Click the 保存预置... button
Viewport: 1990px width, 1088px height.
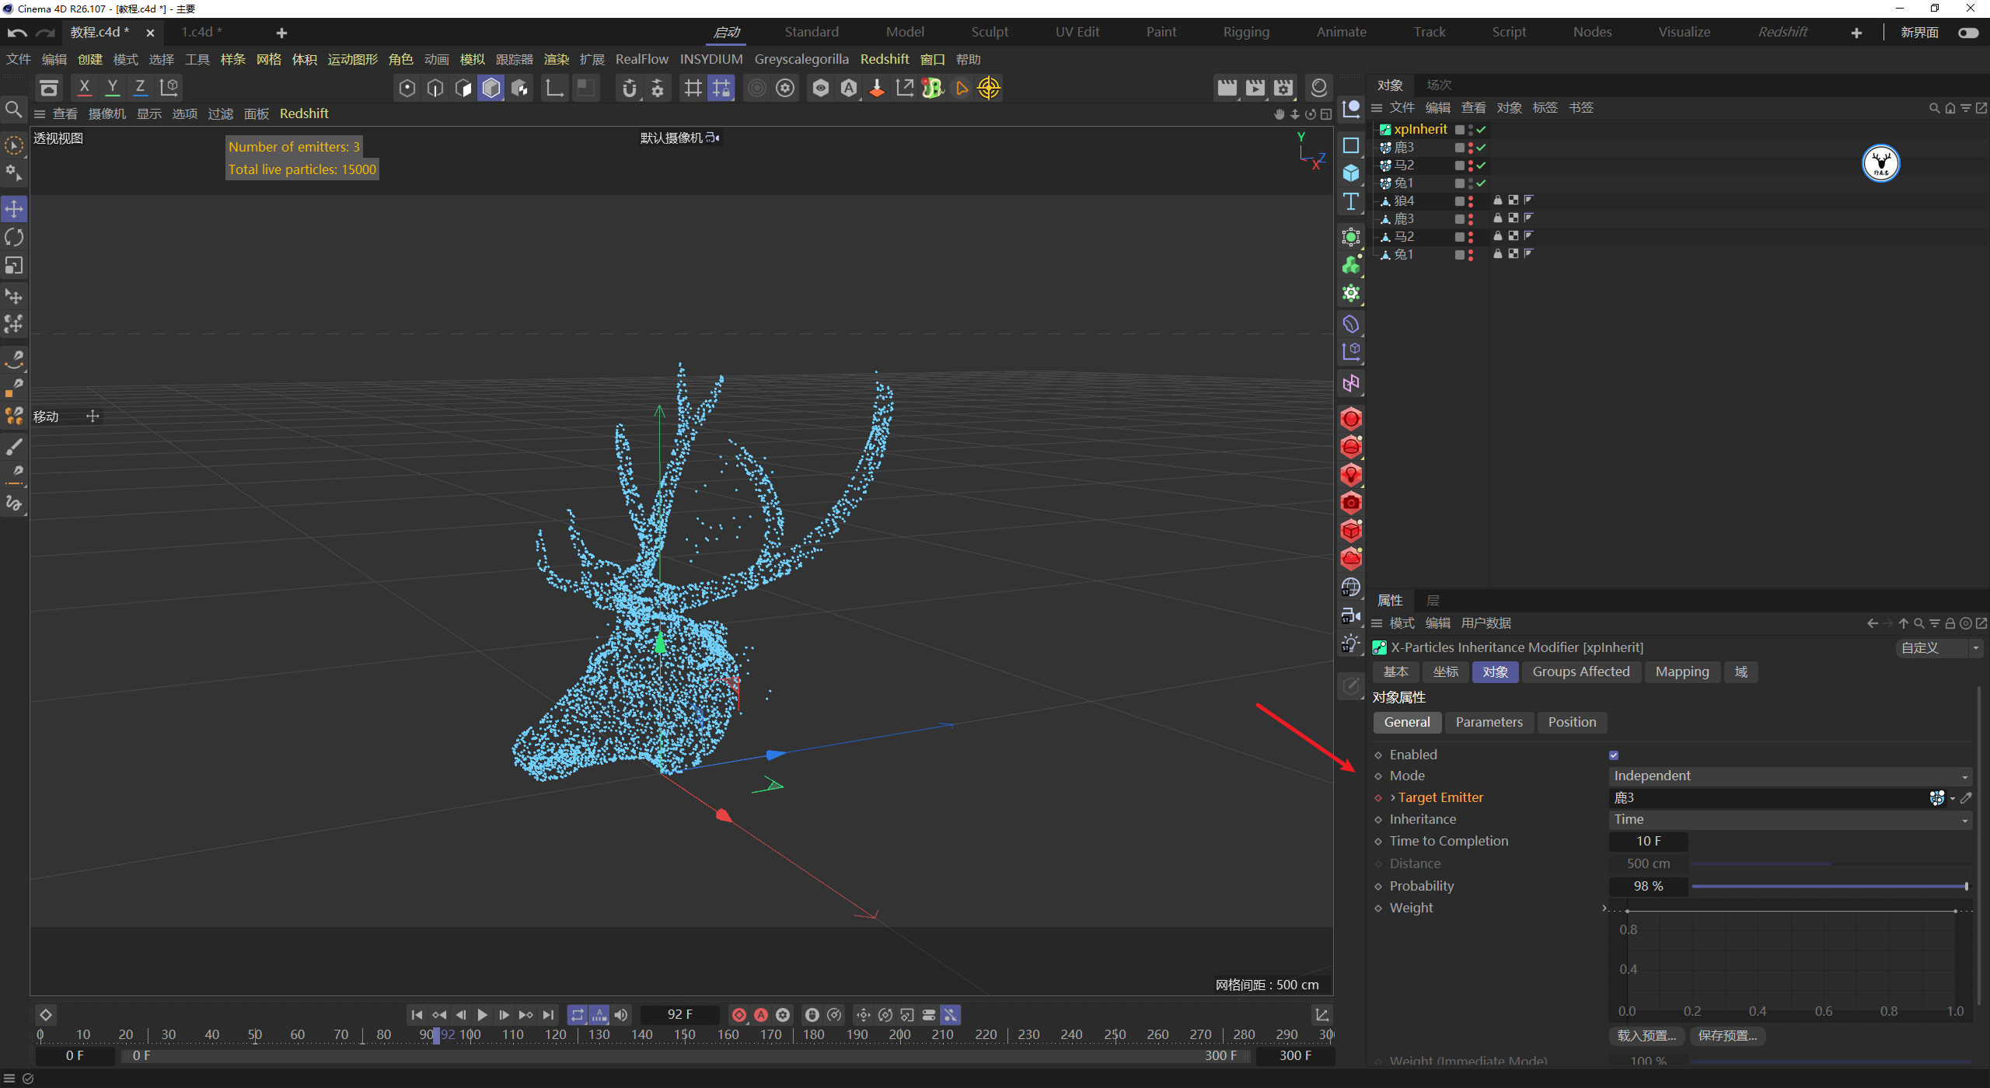pos(1727,1035)
